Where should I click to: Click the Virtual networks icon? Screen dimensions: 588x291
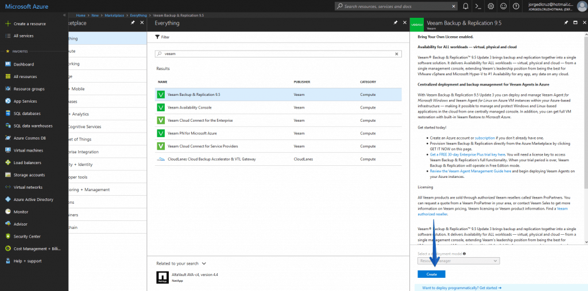pyautogui.click(x=7, y=187)
